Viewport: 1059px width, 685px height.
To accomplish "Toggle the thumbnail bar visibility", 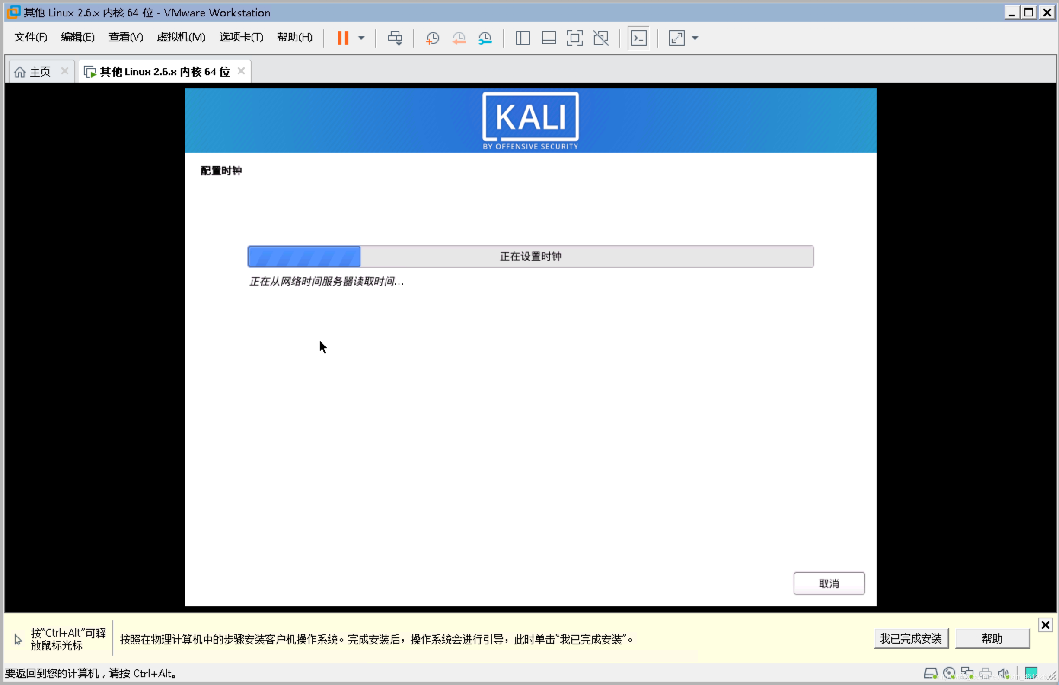I will coord(549,38).
